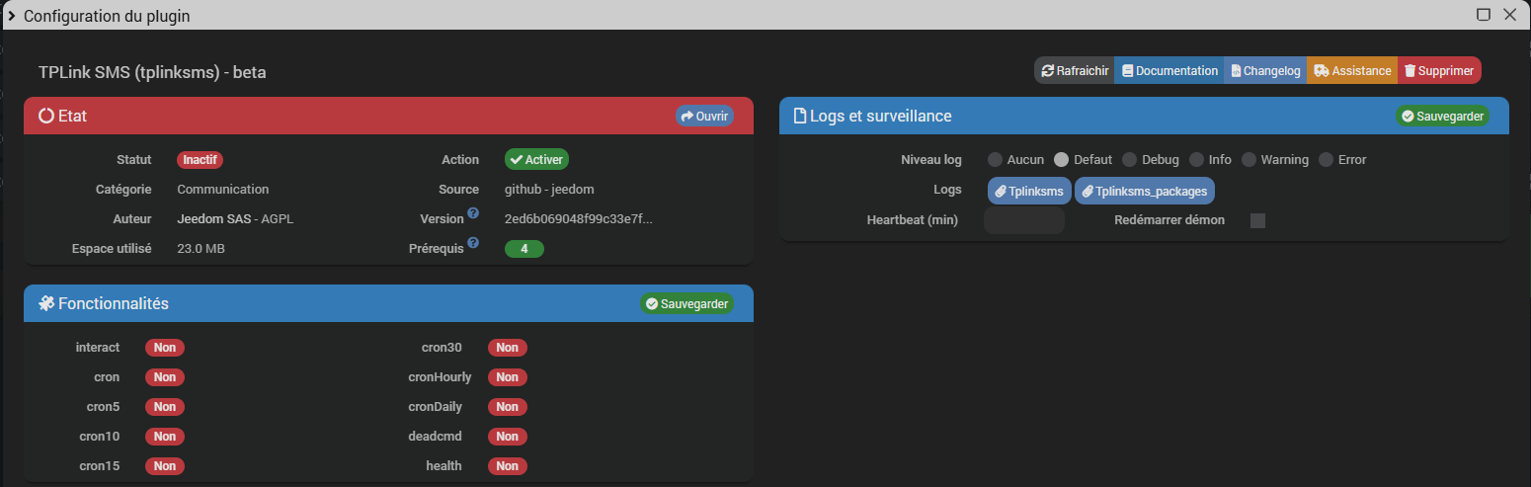Screen dimensions: 1531x487
Task: Choose the Warning log level
Action: [1249, 160]
